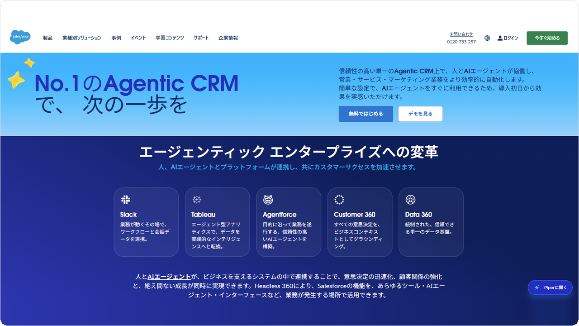This screenshot has width=579, height=326.
Task: Select the Data 360 card title
Action: [418, 215]
